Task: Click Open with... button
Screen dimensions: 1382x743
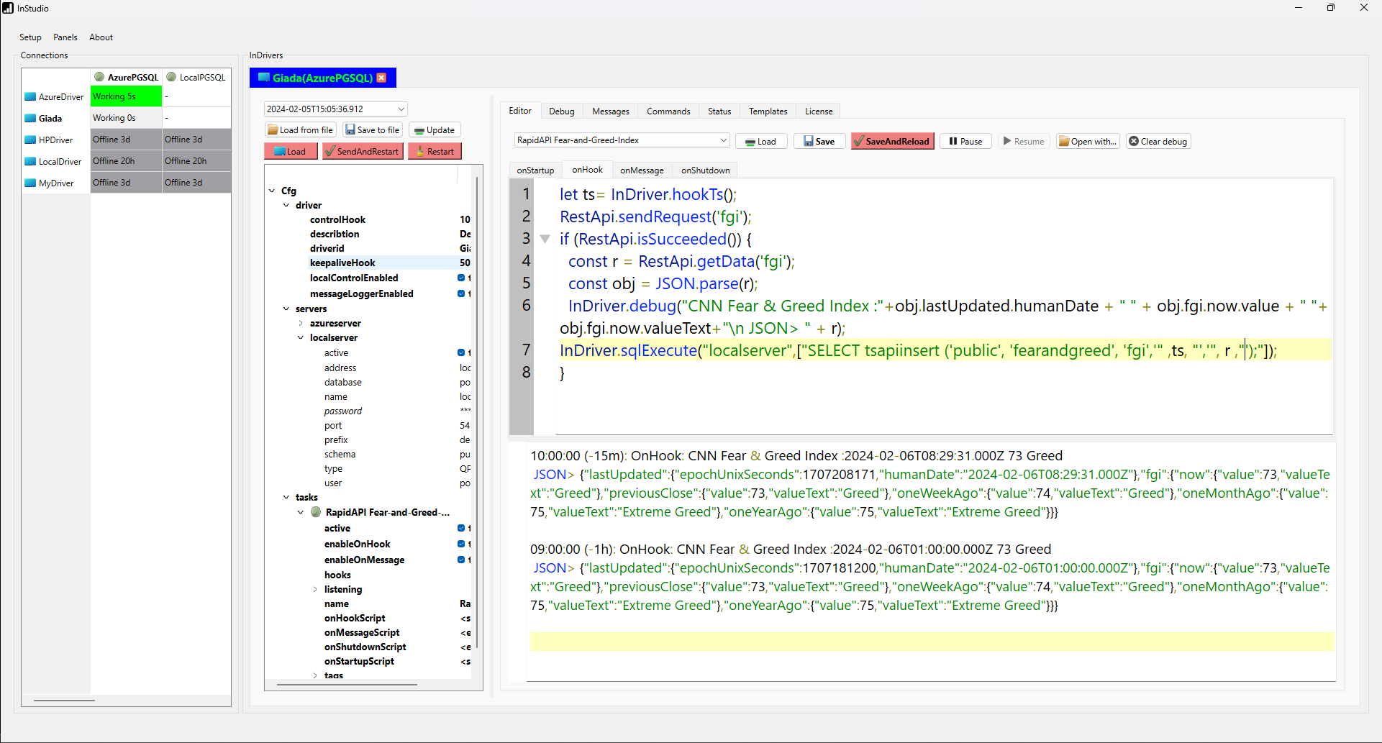Action: tap(1088, 141)
